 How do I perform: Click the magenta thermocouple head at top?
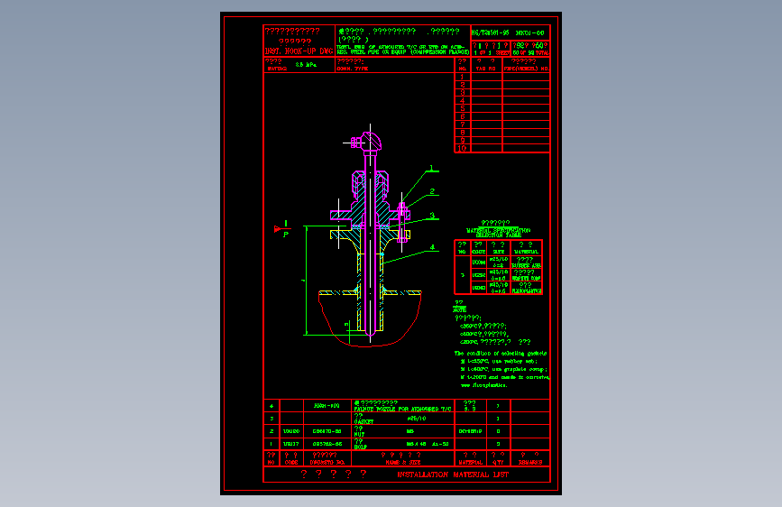368,142
